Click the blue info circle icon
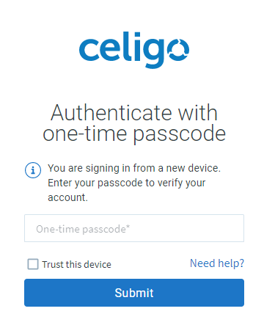 (33, 170)
